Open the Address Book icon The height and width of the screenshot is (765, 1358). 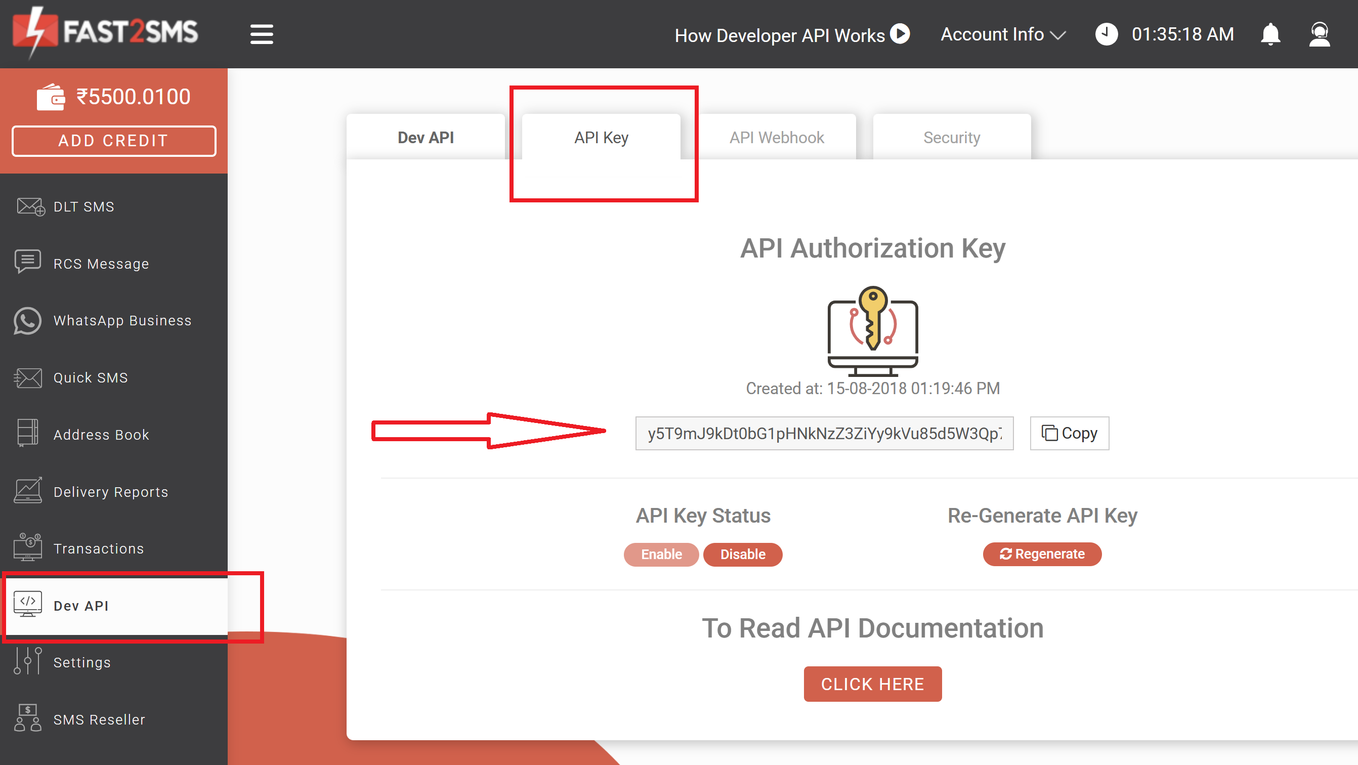(x=27, y=434)
